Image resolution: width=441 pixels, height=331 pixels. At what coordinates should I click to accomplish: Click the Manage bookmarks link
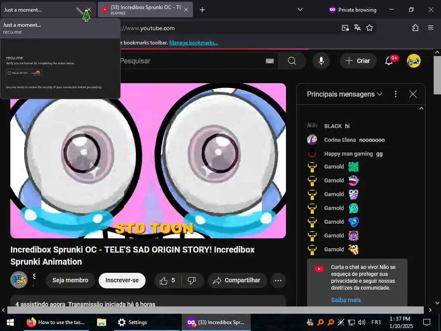(193, 43)
